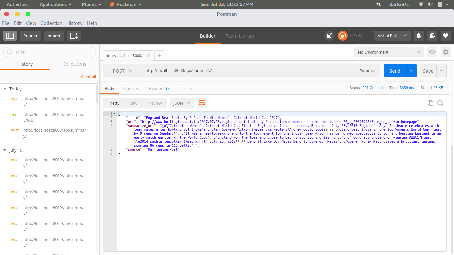This screenshot has height=255, width=454.
Task: Click the orange In Sync status icon
Action: pos(342,36)
